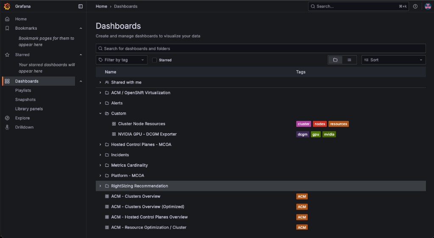The image size is (434, 238).
Task: Click the Starred star icon in sidebar
Action: tap(7, 55)
